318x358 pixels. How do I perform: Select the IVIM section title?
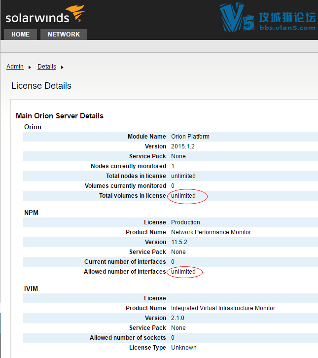[x=31, y=288]
